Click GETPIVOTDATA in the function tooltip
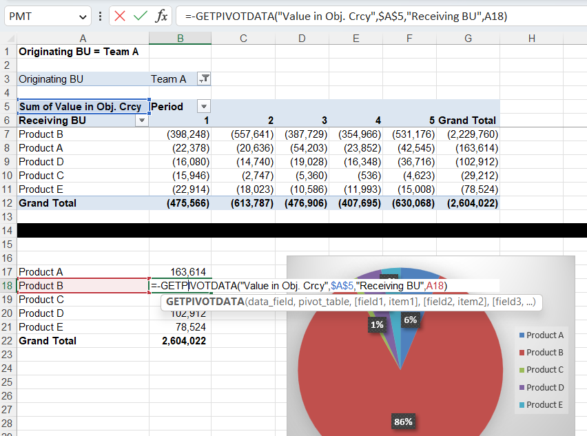 (x=205, y=302)
